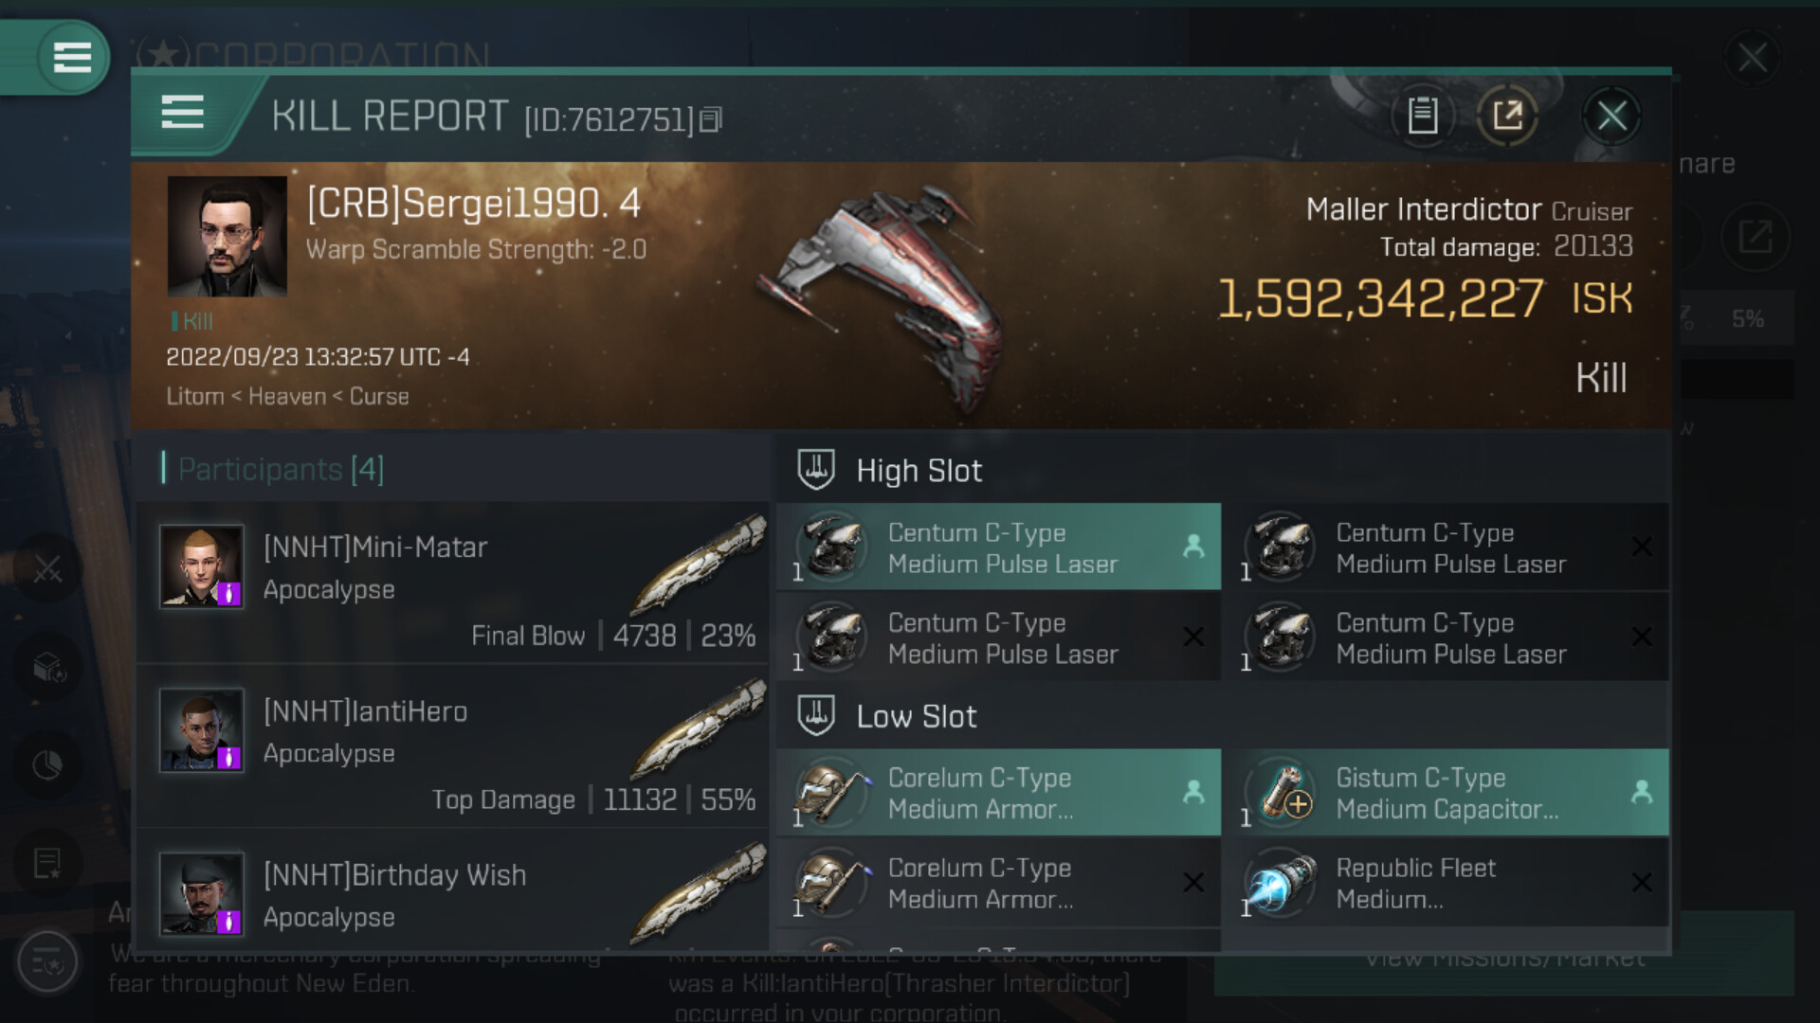1820x1023 pixels.
Task: Share the kill report externally
Action: tap(1507, 117)
